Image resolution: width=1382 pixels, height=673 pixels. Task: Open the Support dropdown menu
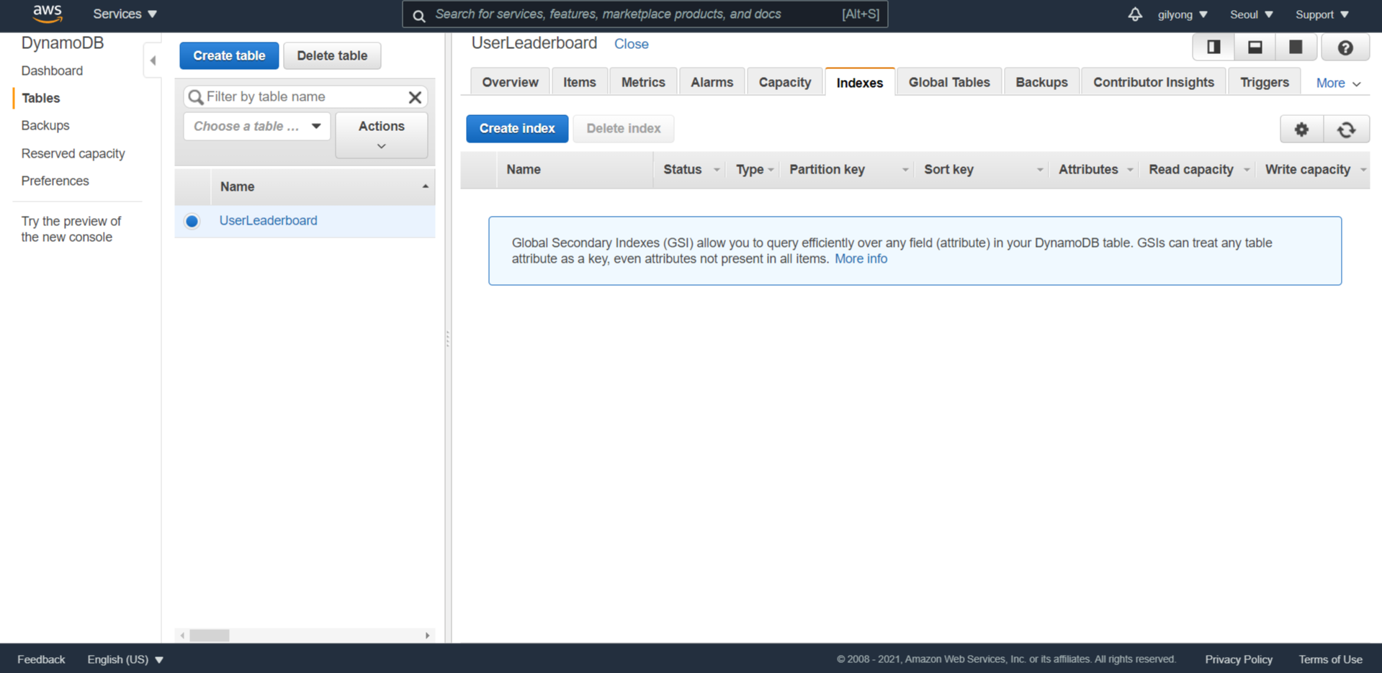click(x=1322, y=14)
